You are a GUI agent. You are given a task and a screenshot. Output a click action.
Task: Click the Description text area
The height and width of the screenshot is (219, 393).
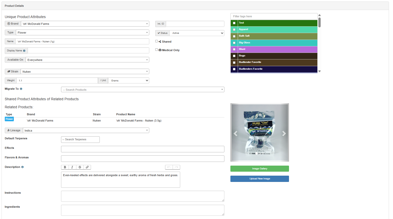coord(121,180)
